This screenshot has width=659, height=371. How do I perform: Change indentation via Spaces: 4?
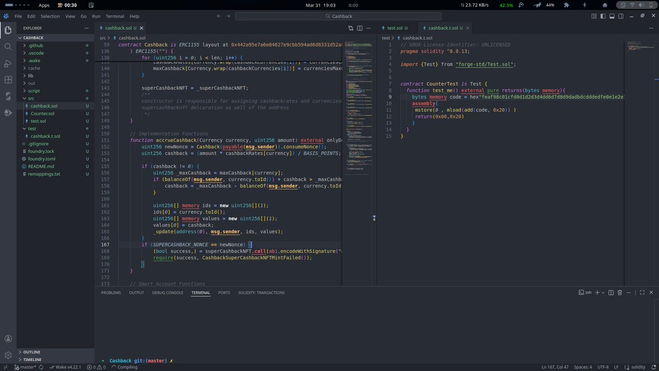[x=583, y=367]
